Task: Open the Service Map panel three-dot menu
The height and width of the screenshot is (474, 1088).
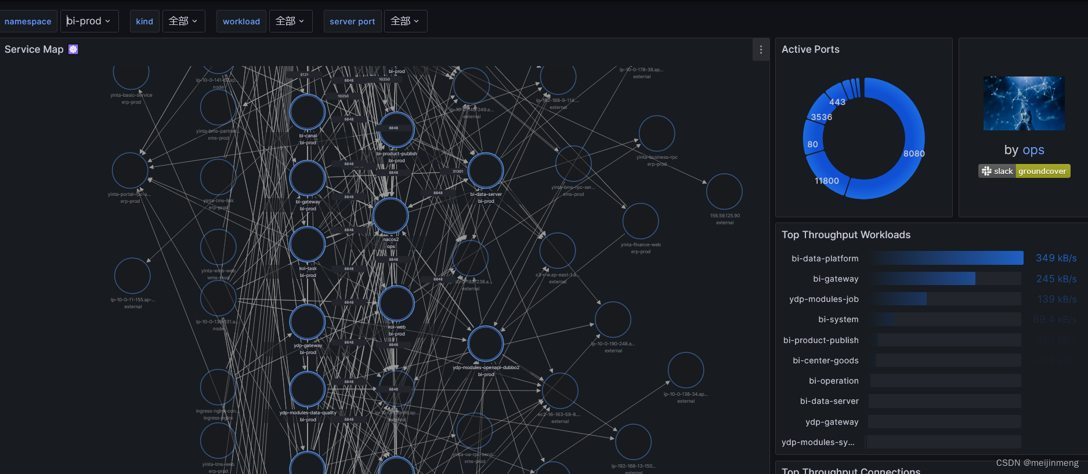Action: click(x=761, y=50)
